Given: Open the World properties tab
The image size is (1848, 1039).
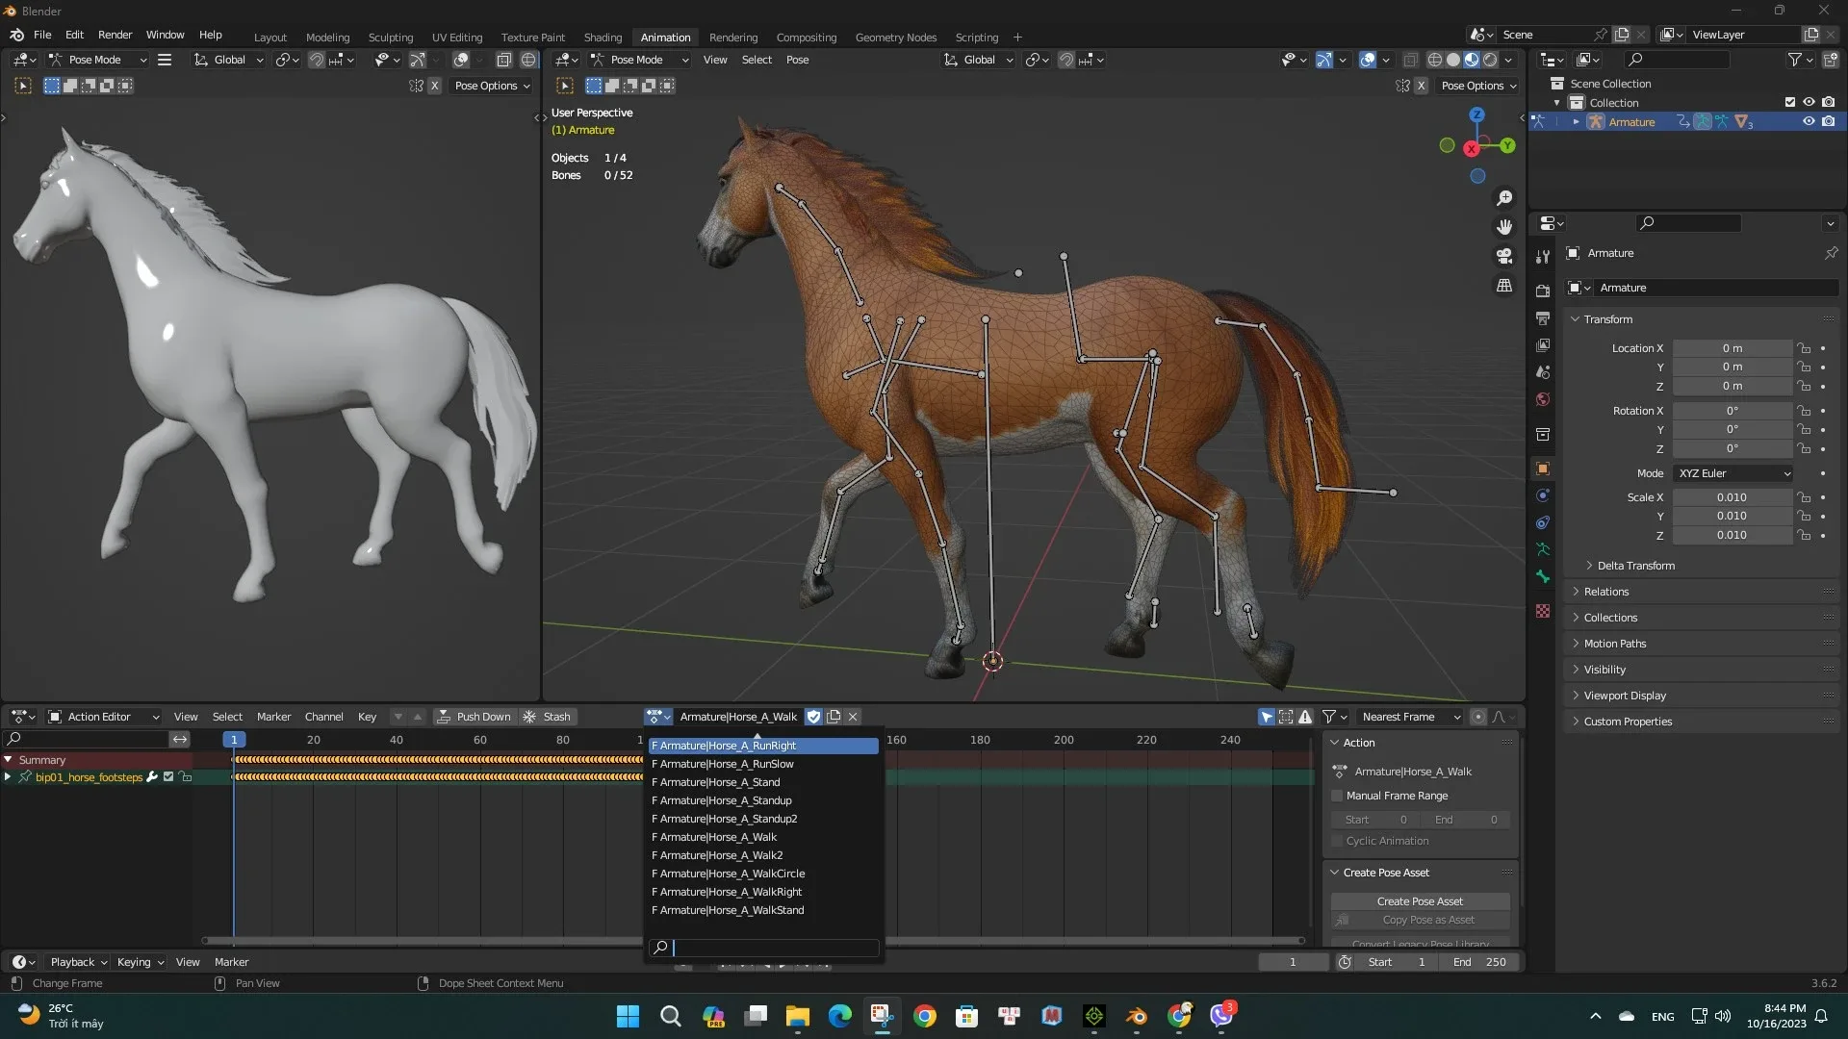Looking at the screenshot, I should [x=1543, y=399].
